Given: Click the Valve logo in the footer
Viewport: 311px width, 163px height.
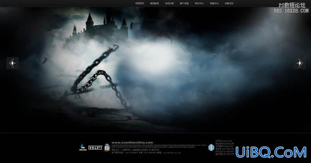Looking at the screenshot, I should click(x=95, y=147).
